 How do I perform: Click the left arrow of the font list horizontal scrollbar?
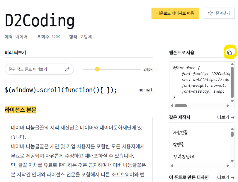tap(172, 166)
